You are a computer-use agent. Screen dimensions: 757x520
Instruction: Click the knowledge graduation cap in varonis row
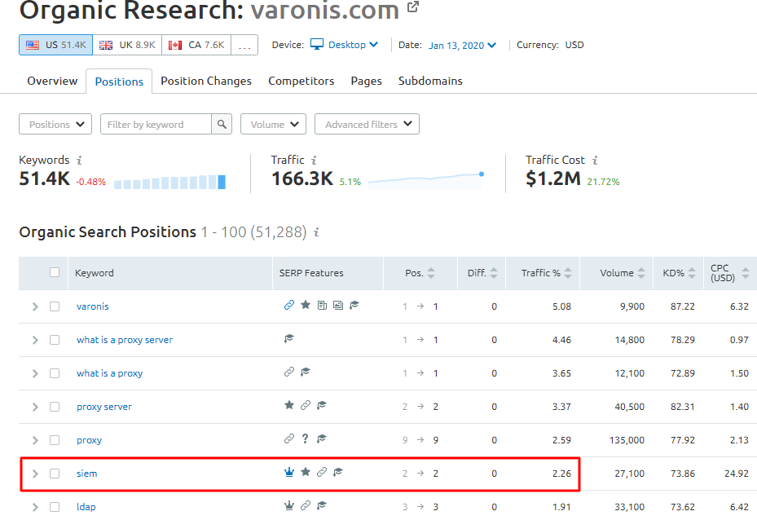click(354, 305)
